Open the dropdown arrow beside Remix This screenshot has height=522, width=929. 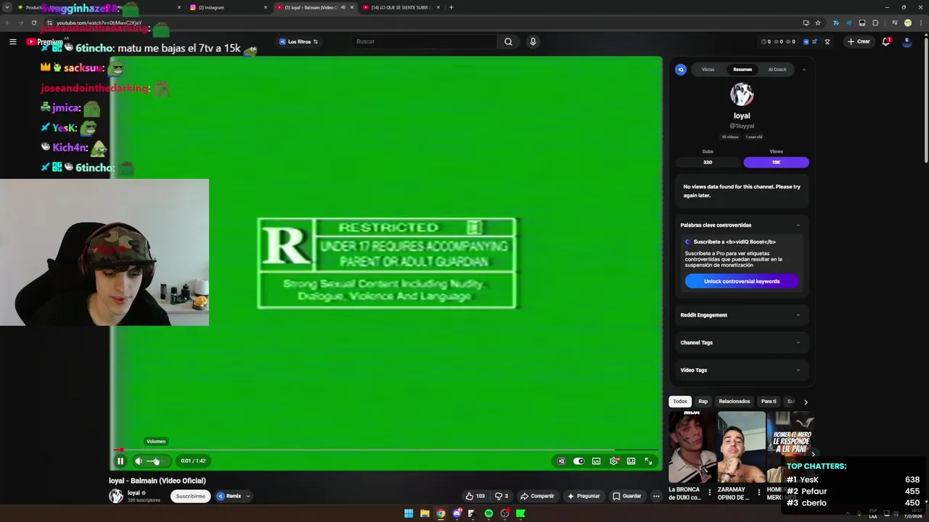point(248,496)
